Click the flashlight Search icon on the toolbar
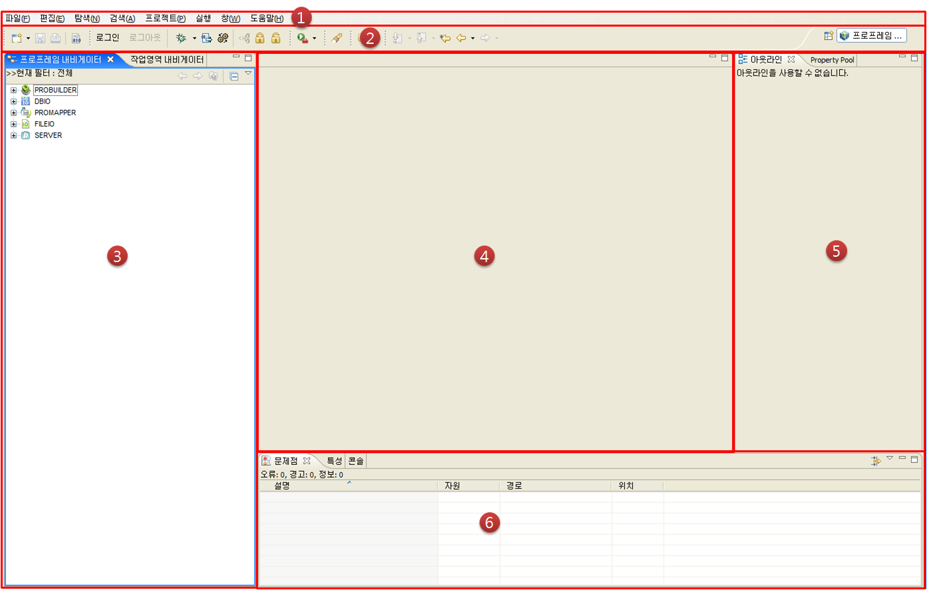The width and height of the screenshot is (927, 590). point(336,38)
